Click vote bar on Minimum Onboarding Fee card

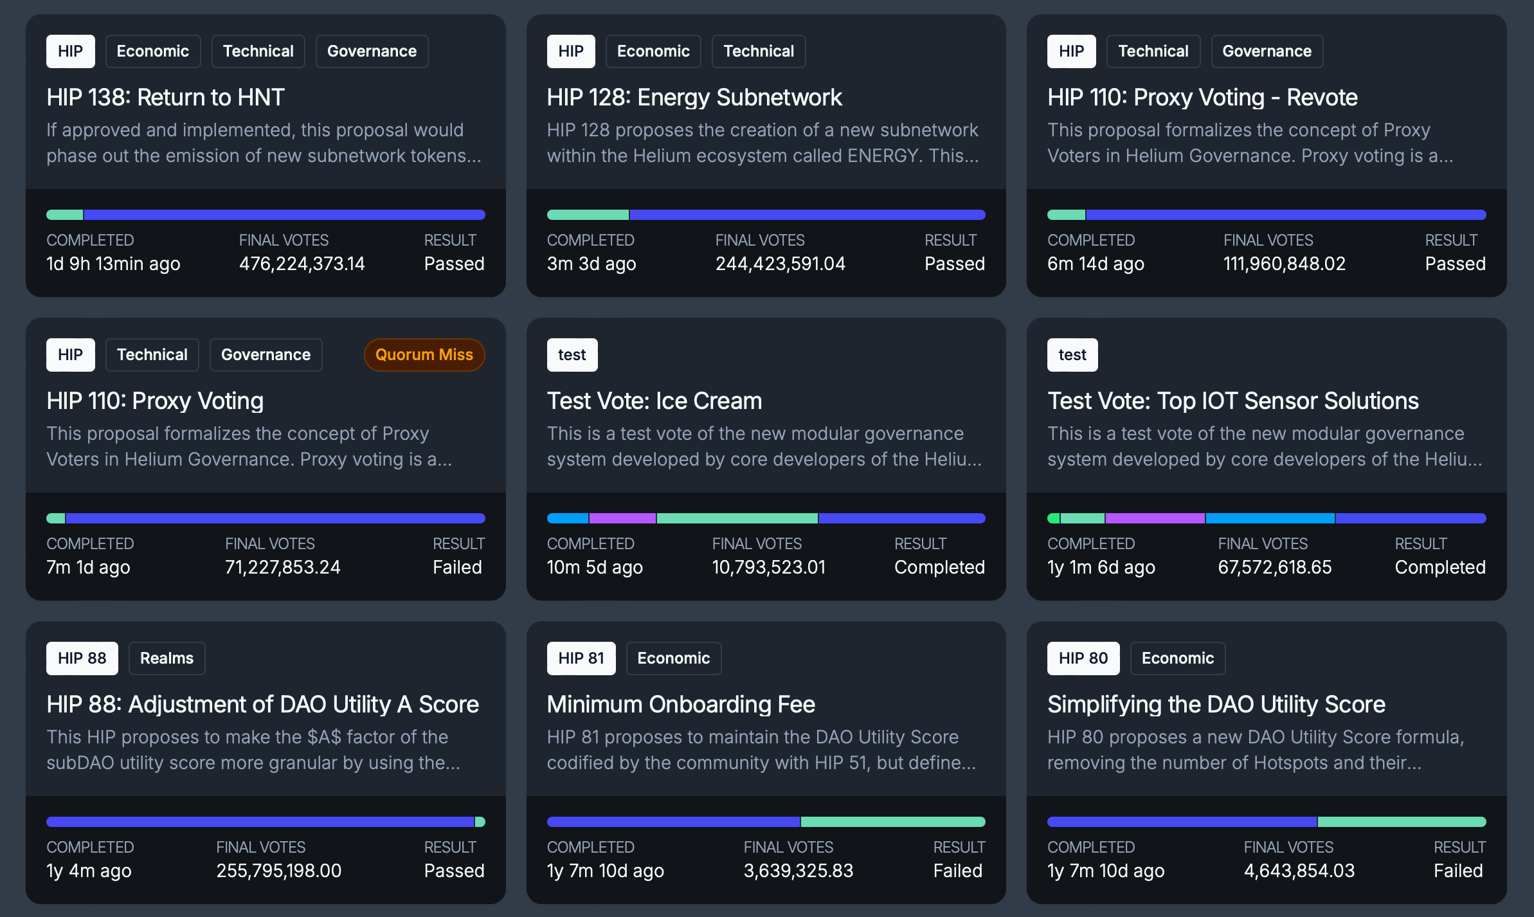(x=766, y=822)
